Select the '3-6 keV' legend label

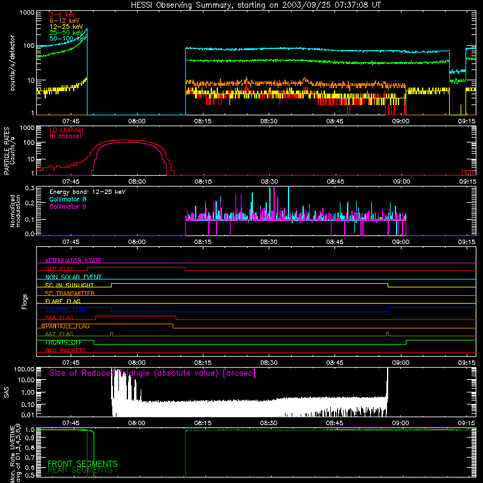pyautogui.click(x=63, y=14)
